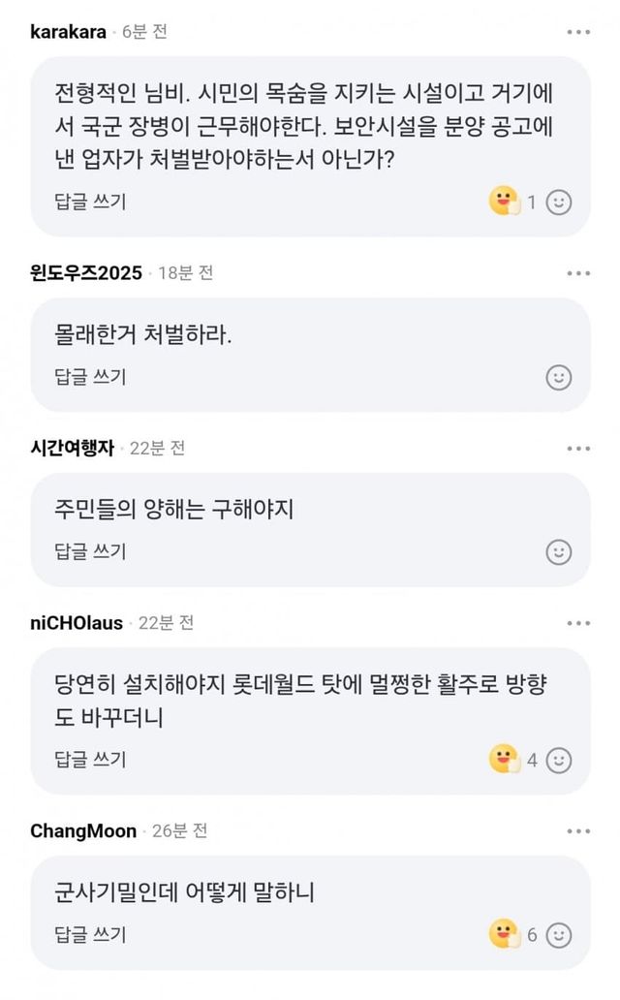Reply to ChangMoon's comment about 군사기밀
The height and width of the screenshot is (1000, 620).
(x=90, y=935)
